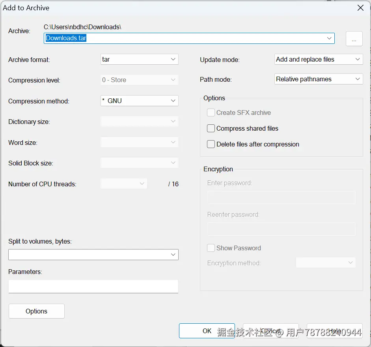The image size is (371, 347).
Task: Click the Reenter password field
Action: 282,229
